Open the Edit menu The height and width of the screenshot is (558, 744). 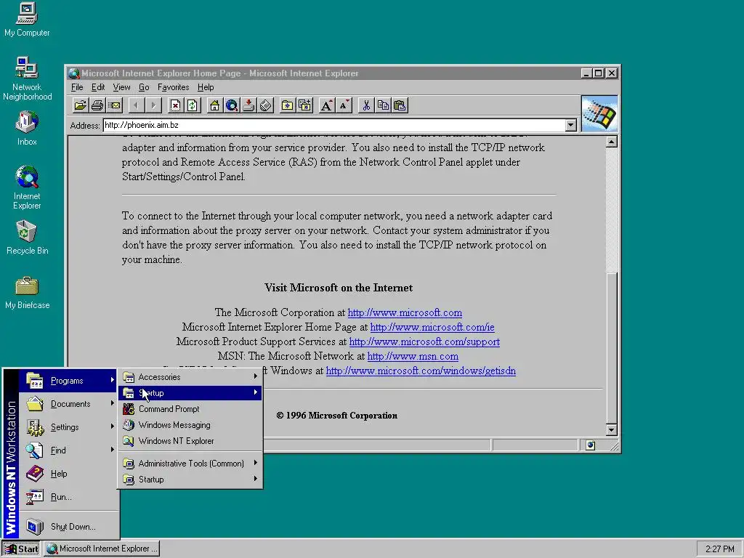pyautogui.click(x=98, y=87)
